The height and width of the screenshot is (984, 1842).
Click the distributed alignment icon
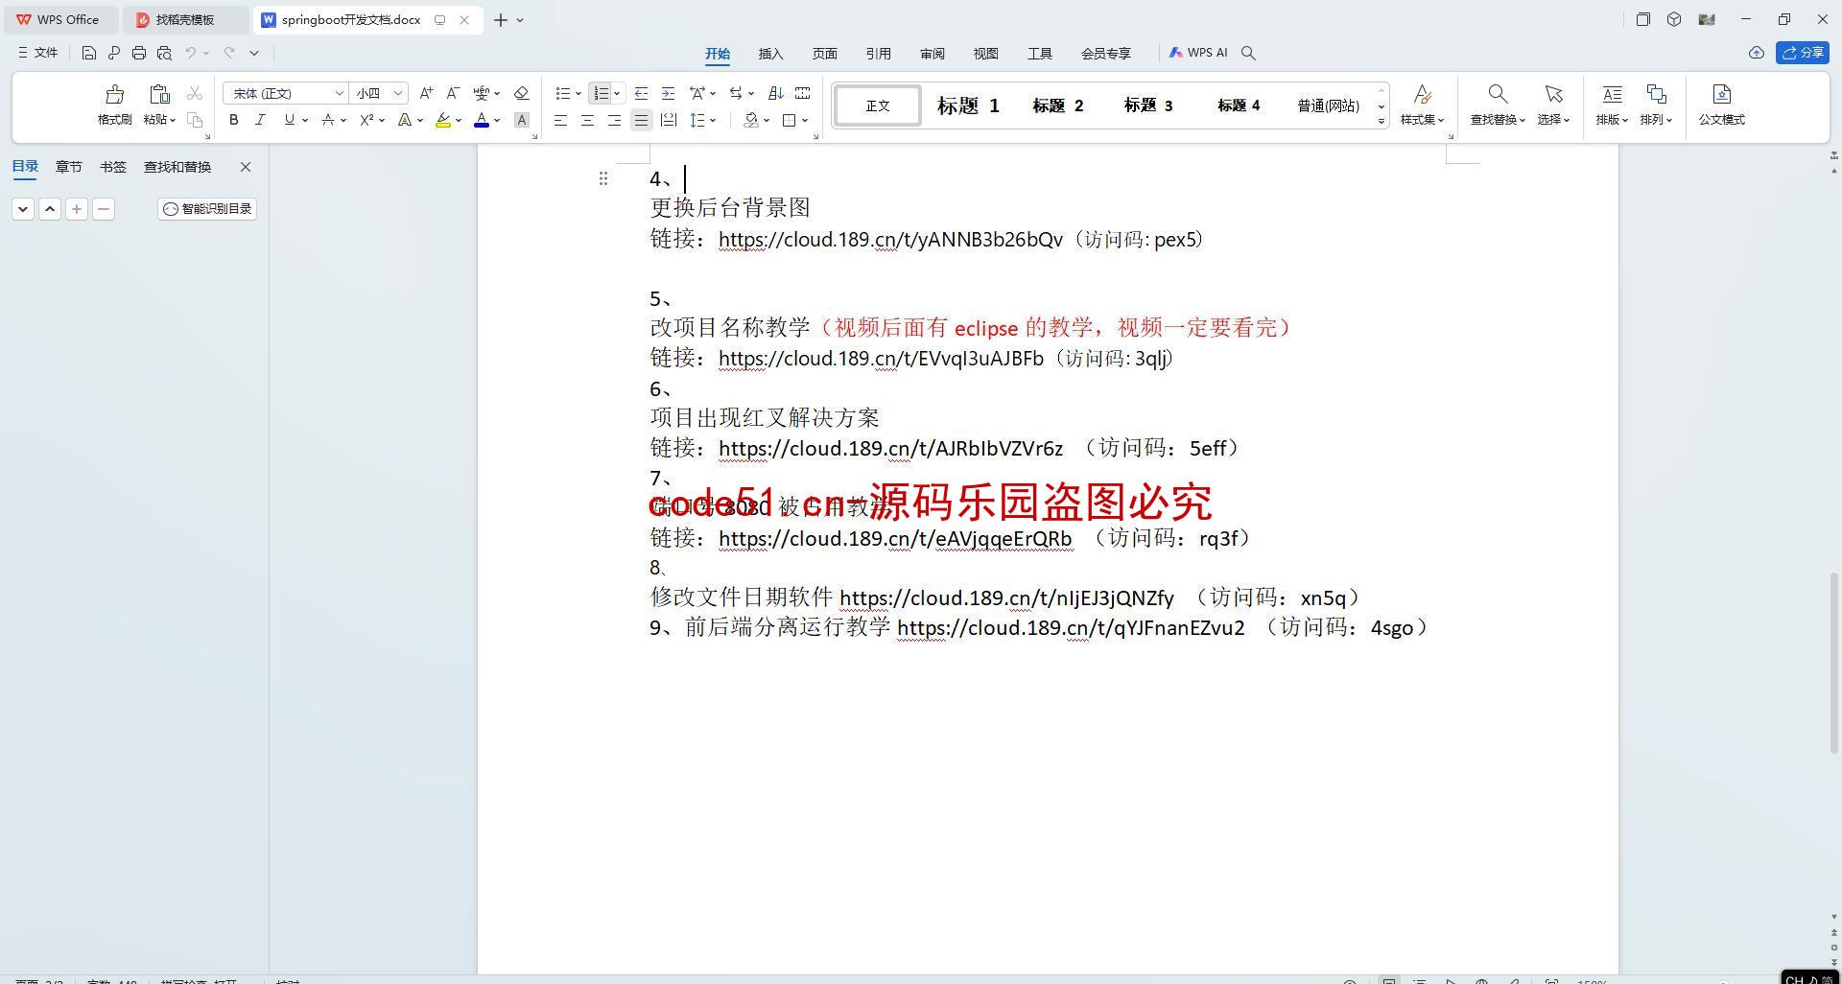coord(669,120)
